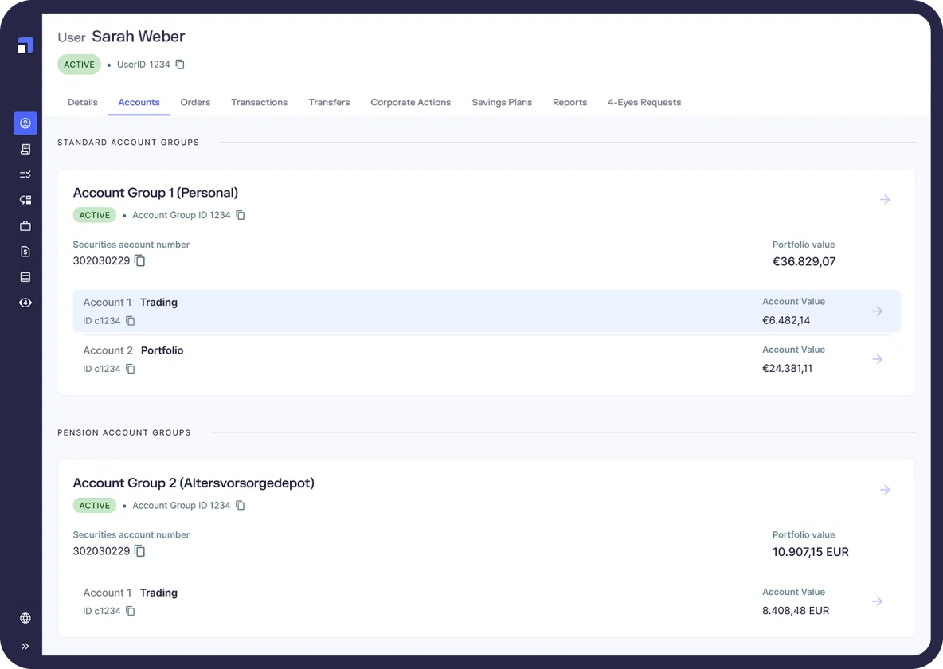Click the Standard Account Groups heading

click(128, 143)
